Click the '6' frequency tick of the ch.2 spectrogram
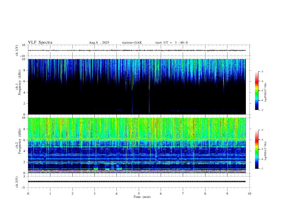Image resolution: width=281 pixels, height=217 pixels. pos(25,140)
